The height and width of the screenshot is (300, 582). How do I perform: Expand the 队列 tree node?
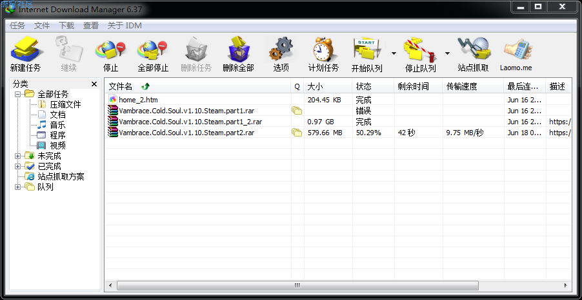coord(17,187)
